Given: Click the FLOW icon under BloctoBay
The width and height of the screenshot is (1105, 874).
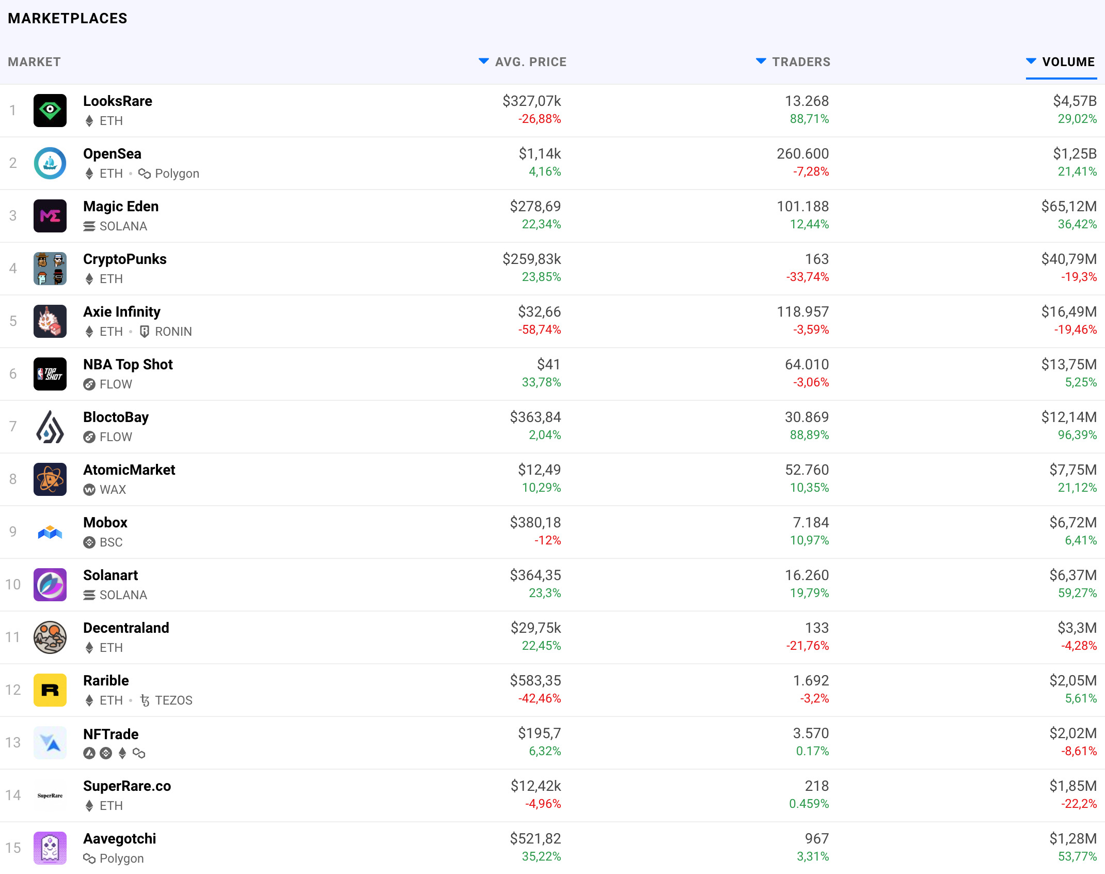Looking at the screenshot, I should [x=89, y=437].
